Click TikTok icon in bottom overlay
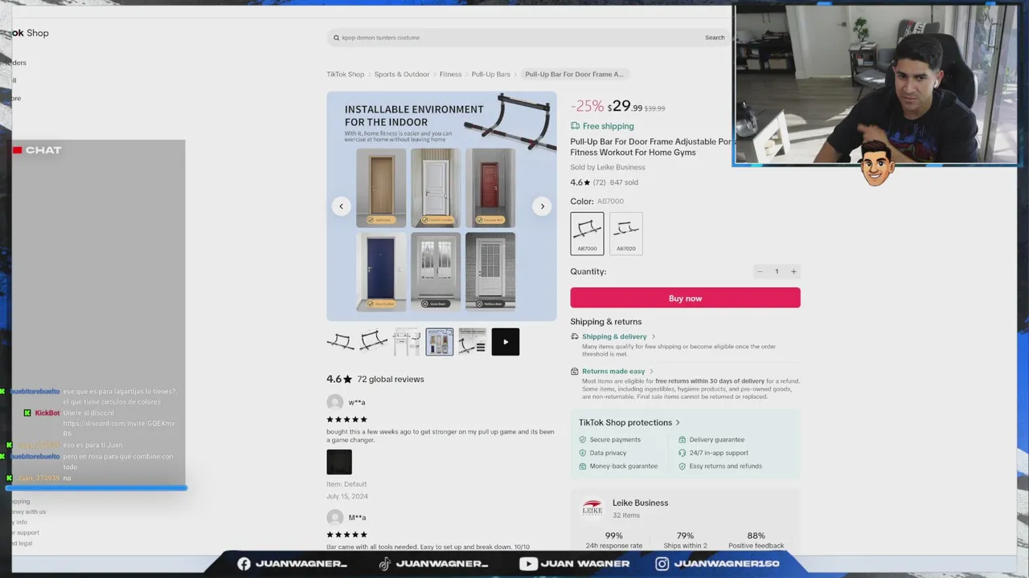The width and height of the screenshot is (1029, 578). click(385, 564)
